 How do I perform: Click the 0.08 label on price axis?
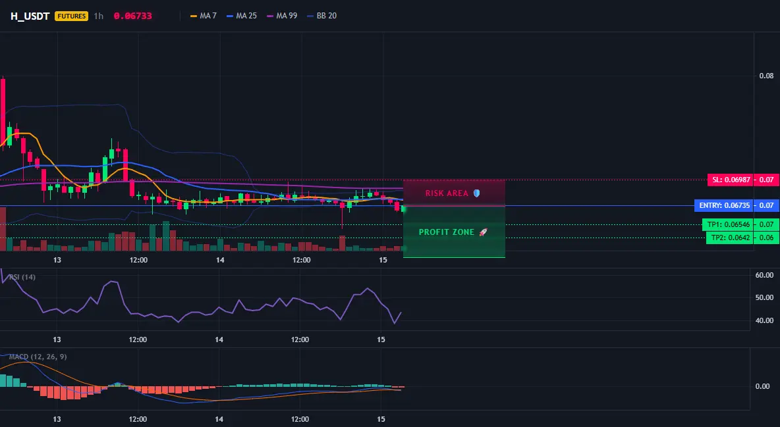pyautogui.click(x=766, y=76)
